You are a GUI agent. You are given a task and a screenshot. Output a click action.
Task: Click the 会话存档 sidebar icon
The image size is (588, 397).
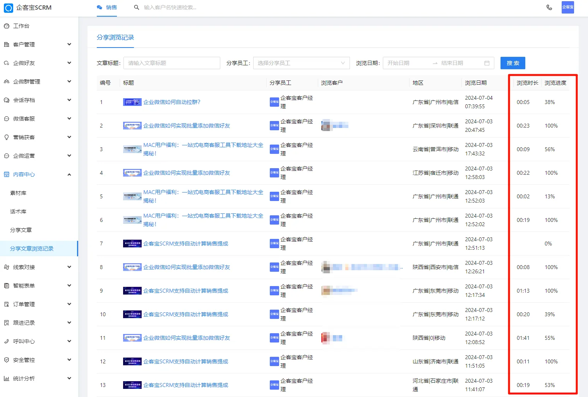[x=7, y=100]
